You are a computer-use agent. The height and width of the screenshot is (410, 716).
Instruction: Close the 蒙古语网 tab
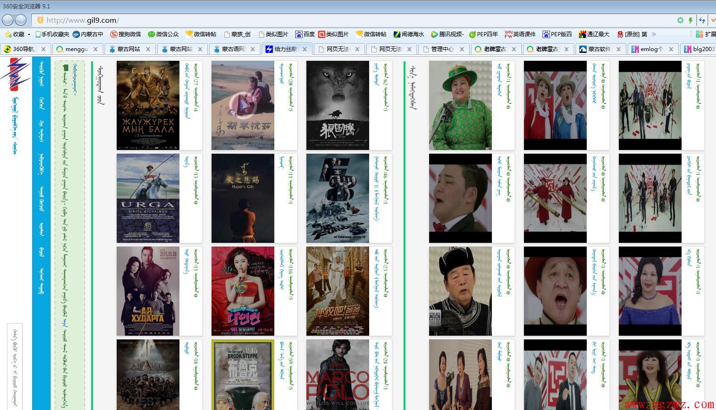tap(252, 49)
